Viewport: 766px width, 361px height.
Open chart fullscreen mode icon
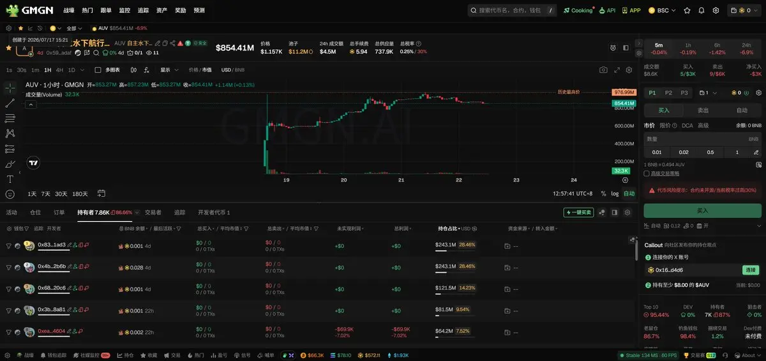pos(617,70)
